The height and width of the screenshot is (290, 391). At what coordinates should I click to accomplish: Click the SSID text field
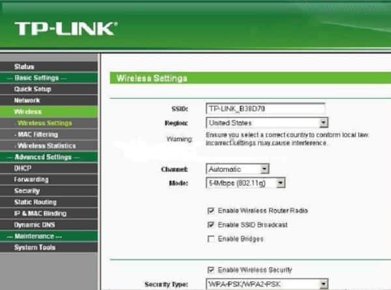point(266,108)
